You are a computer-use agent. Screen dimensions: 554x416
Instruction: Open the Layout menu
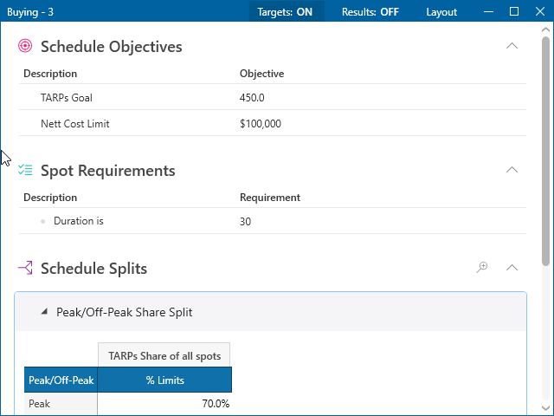[x=441, y=12]
